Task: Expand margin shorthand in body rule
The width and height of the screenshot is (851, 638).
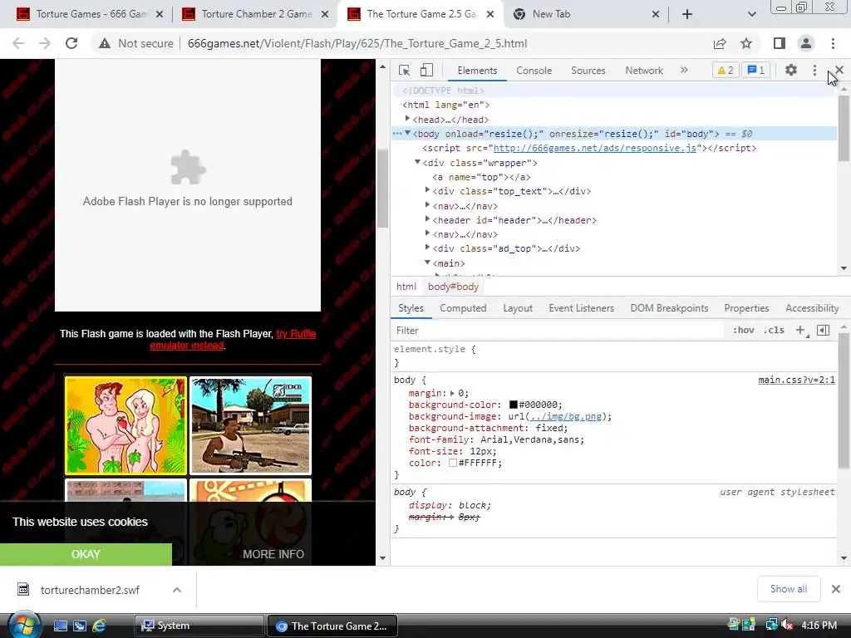Action: [x=452, y=393]
